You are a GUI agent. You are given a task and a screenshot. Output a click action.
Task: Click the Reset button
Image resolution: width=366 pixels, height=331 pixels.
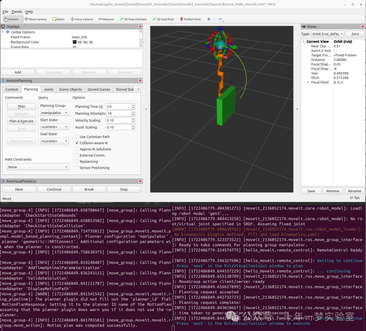[7, 199]
